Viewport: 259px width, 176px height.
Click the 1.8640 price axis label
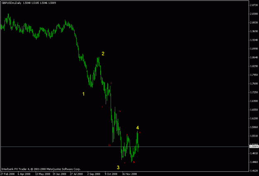pos(254,58)
